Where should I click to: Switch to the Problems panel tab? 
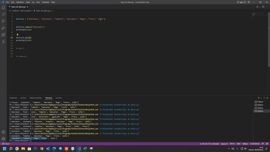click(x=13, y=98)
